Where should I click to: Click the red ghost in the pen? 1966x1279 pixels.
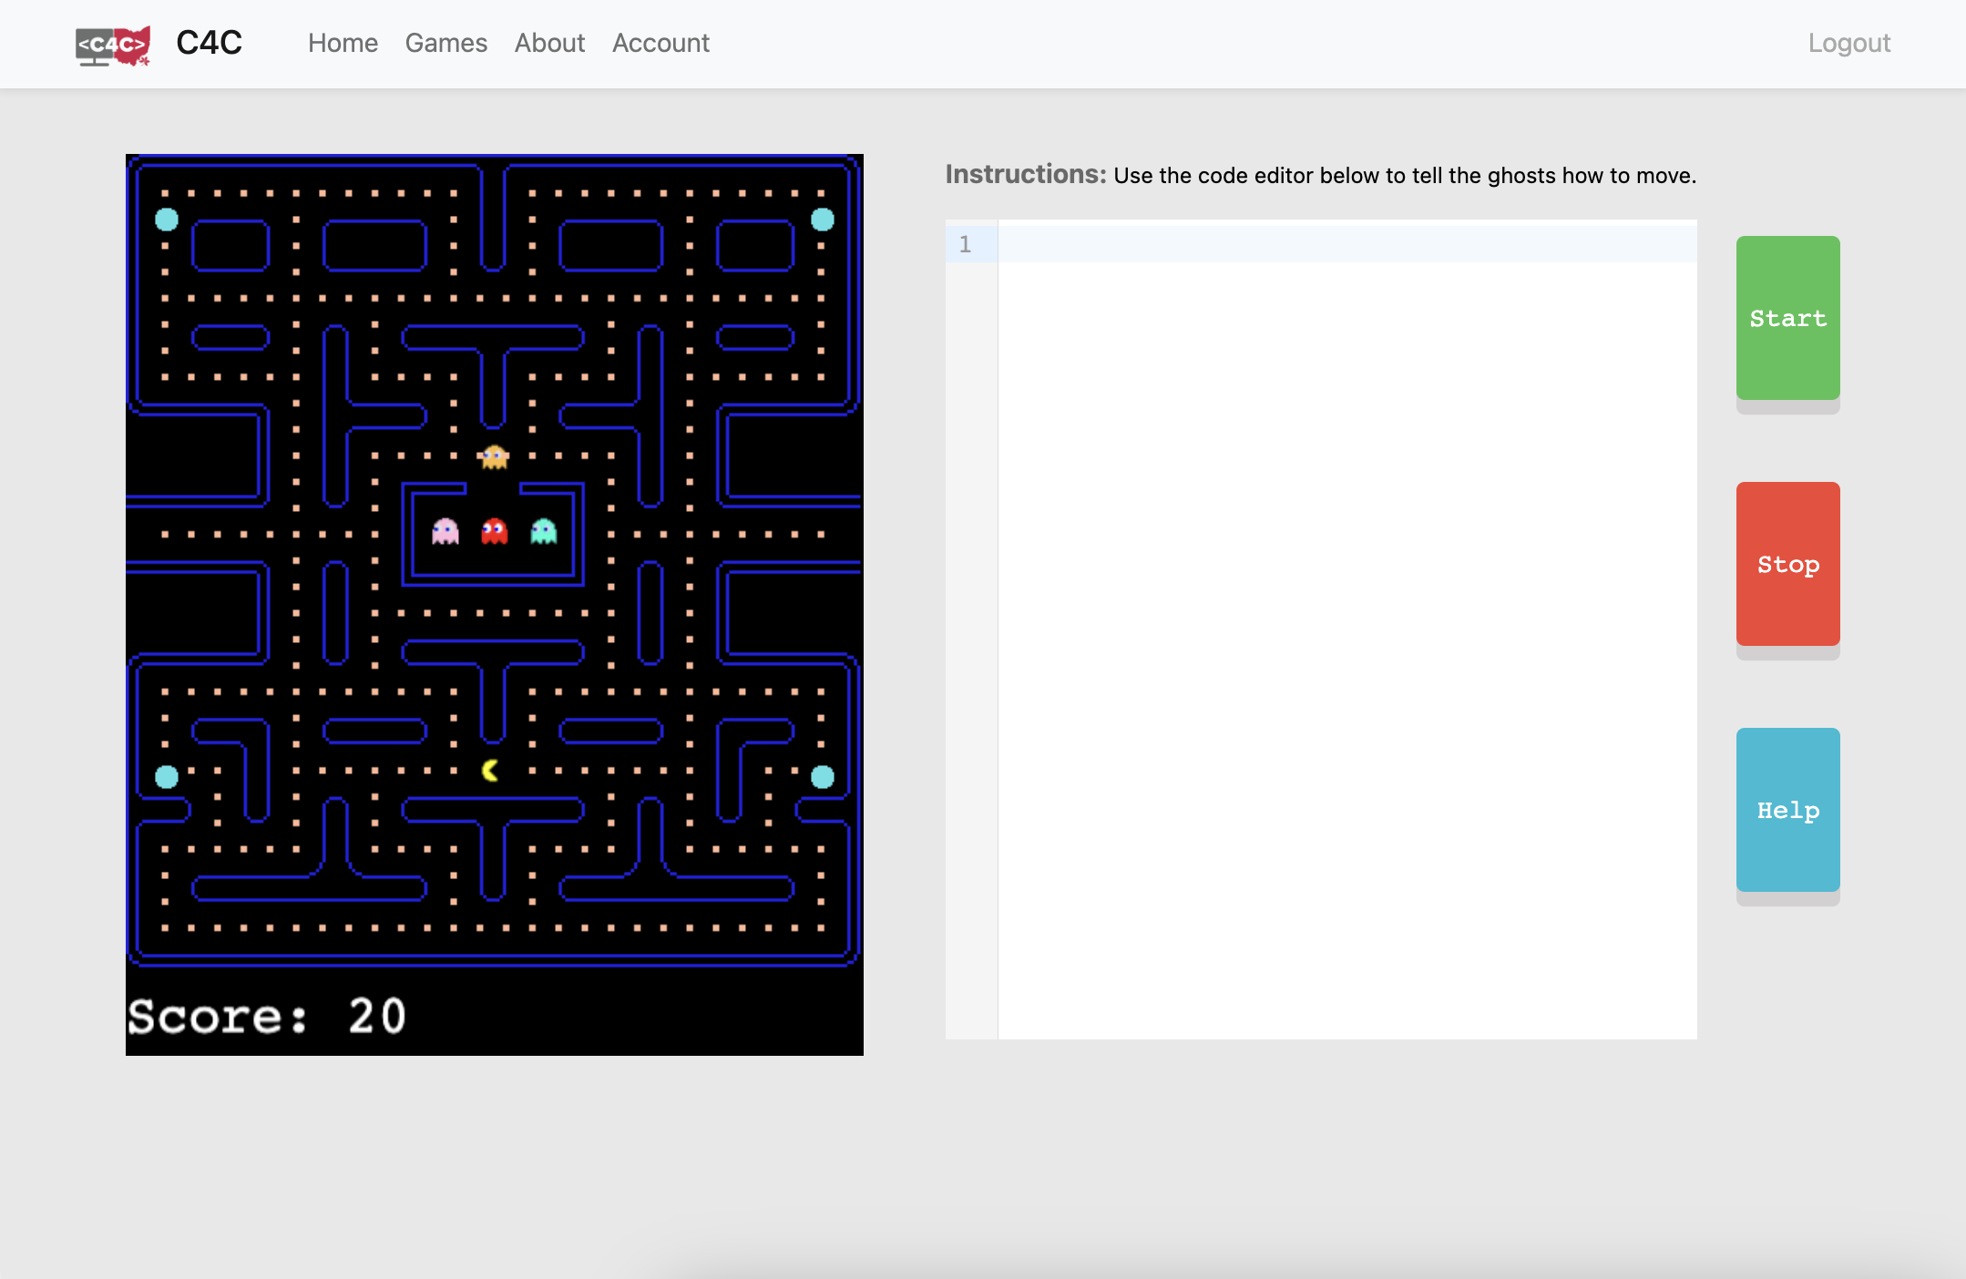pyautogui.click(x=494, y=531)
